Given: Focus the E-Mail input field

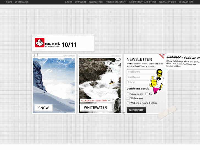Looking at the screenshot, I should [138, 82].
